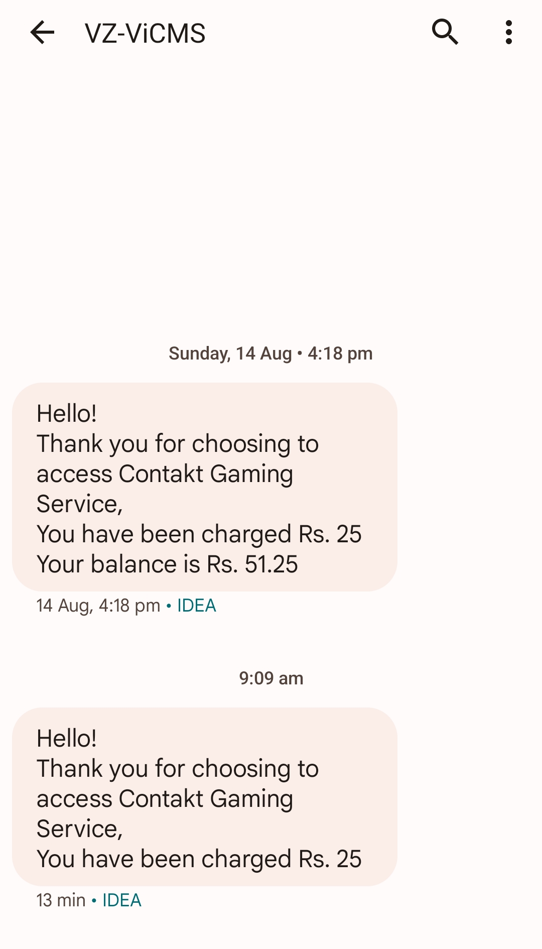The width and height of the screenshot is (542, 949).
Task: Click charged Rs. 25 line in 14 Aug message
Action: [199, 534]
